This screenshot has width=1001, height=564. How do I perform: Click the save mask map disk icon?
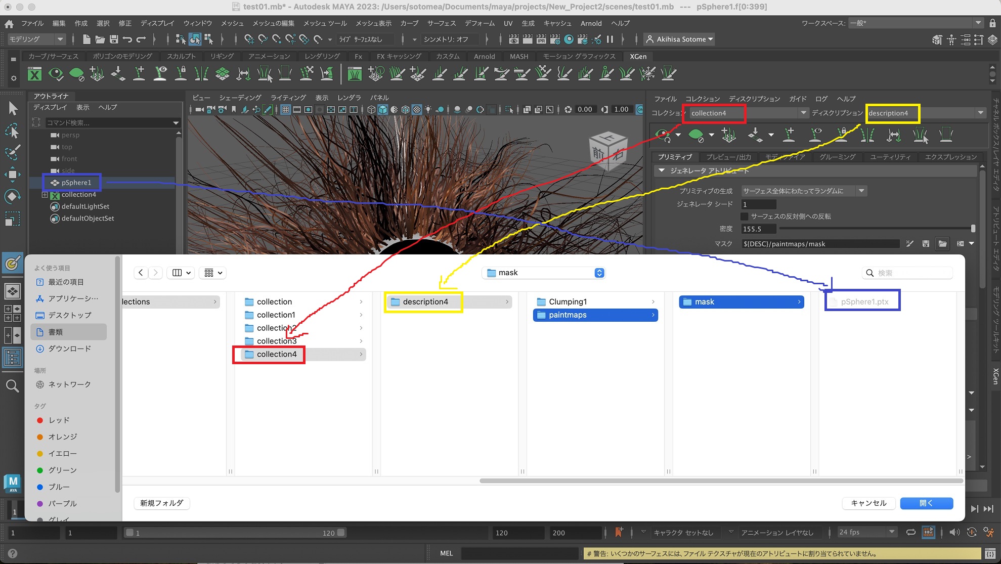[926, 244]
